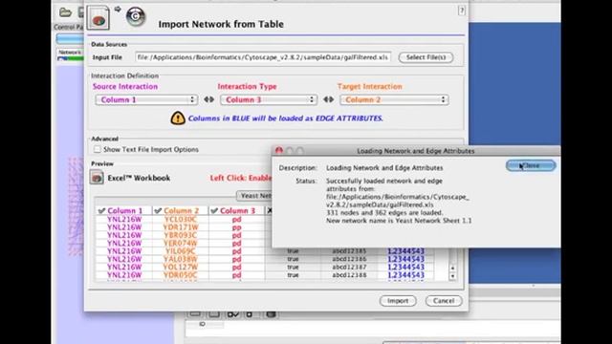
Task: Open the Source Interaction Column 1 dropdown
Action: pyautogui.click(x=146, y=99)
